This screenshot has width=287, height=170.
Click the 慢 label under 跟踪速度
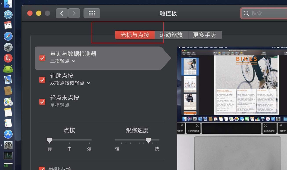point(117,148)
